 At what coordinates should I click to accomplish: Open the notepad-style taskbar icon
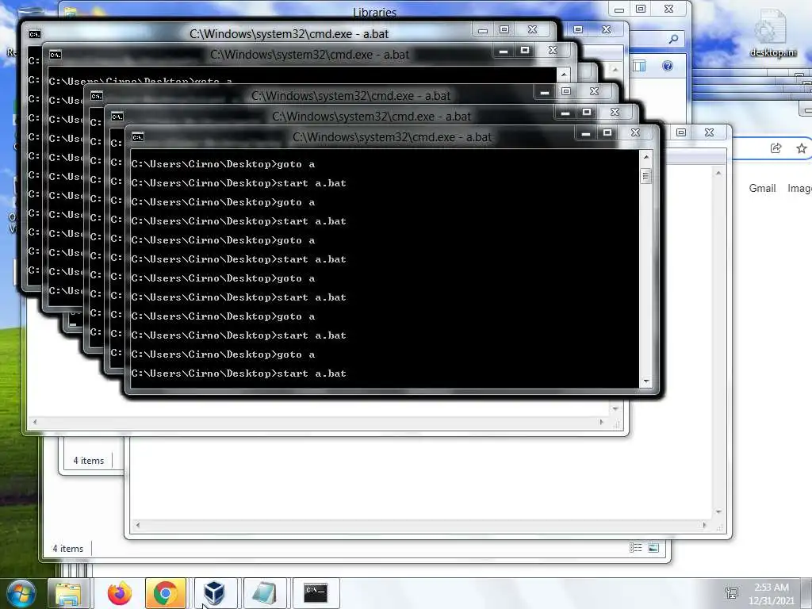[x=263, y=593]
